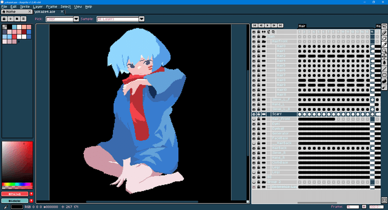Select the Contour tool
This screenshot has width=388, height=210.
pos(384,81)
